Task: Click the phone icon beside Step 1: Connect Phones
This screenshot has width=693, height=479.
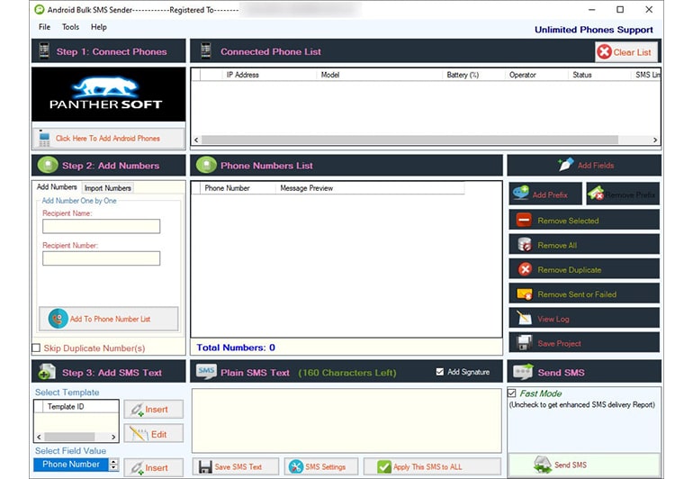Action: [x=44, y=50]
